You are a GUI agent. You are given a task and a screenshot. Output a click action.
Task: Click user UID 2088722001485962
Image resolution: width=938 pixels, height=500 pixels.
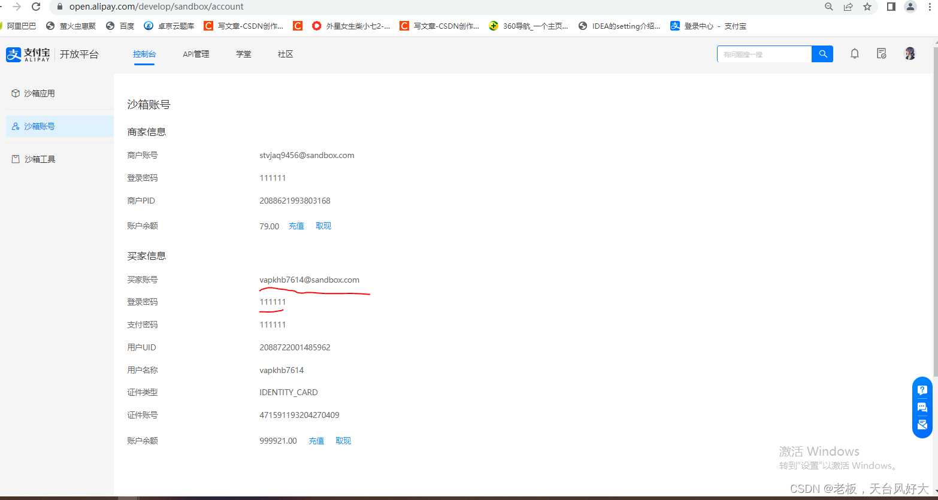[295, 347]
